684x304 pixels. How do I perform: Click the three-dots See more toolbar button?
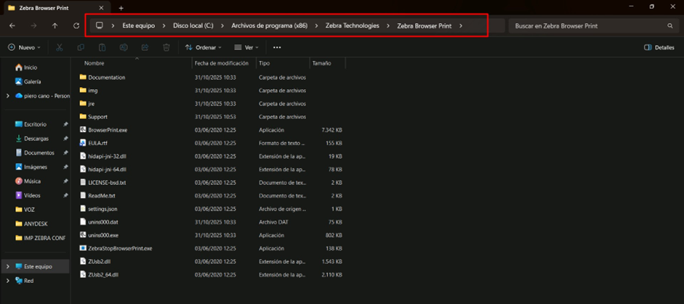click(x=277, y=47)
